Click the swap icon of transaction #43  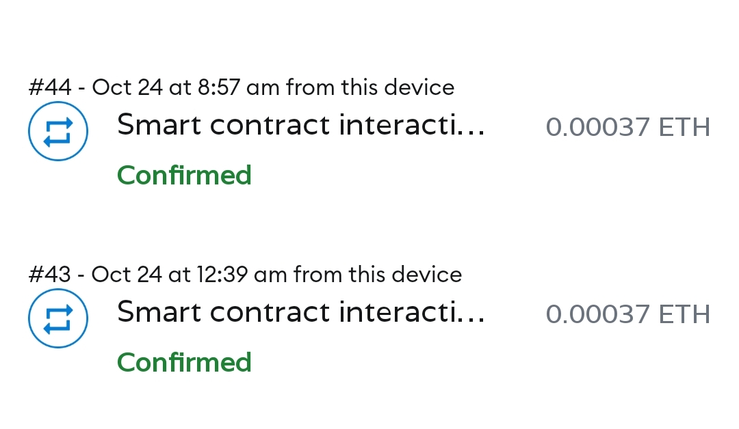[58, 318]
